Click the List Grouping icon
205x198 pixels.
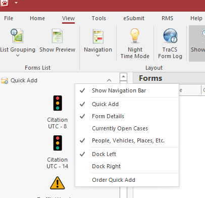[17, 36]
